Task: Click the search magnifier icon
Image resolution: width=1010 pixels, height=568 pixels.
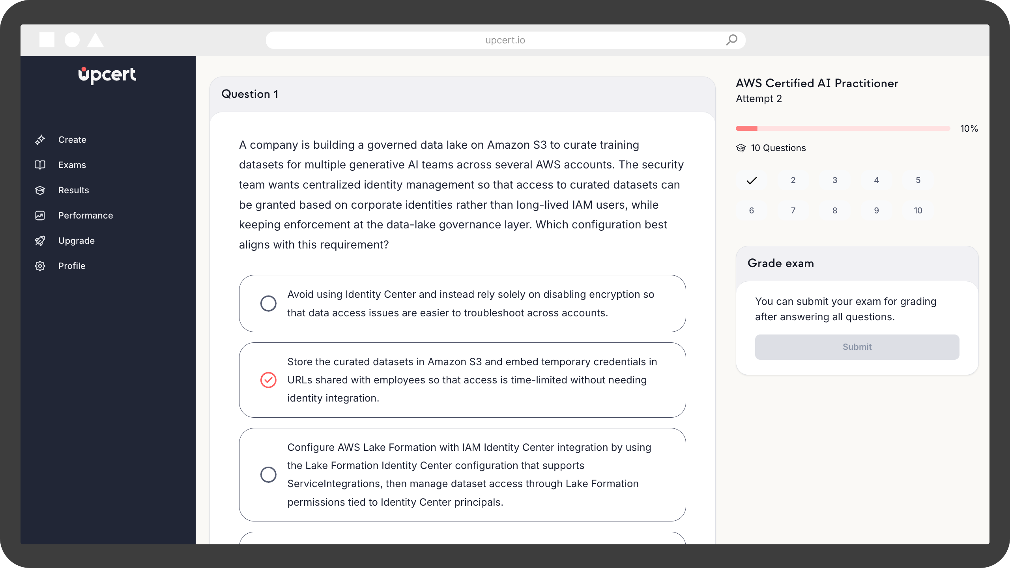Action: click(x=731, y=39)
